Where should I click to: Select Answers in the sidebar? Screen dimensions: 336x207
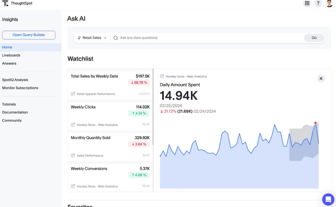(x=9, y=63)
